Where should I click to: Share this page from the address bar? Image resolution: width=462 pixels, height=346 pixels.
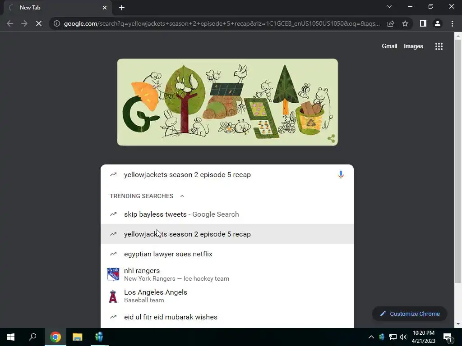pos(391,23)
